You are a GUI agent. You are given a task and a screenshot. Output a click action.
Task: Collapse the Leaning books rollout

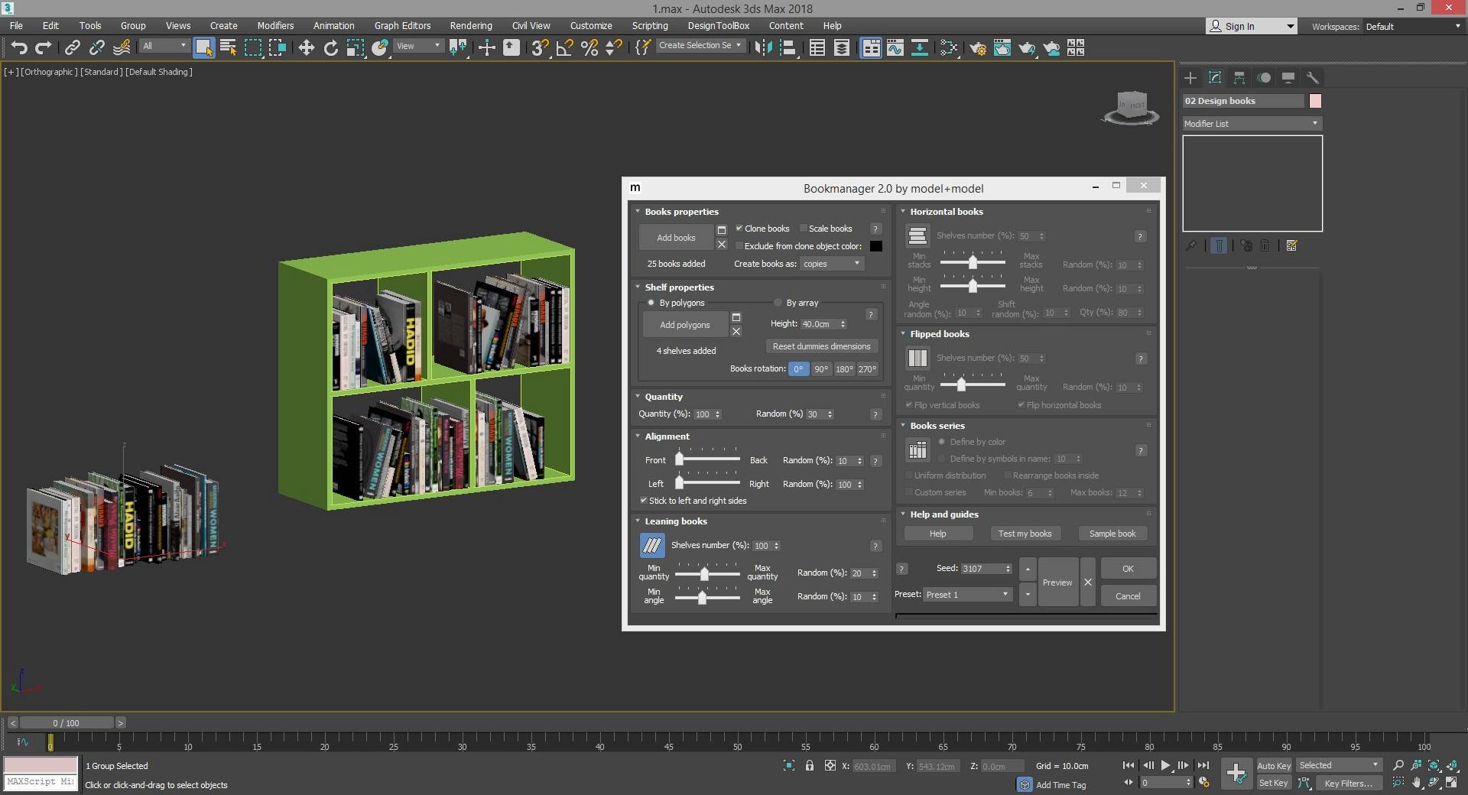638,521
